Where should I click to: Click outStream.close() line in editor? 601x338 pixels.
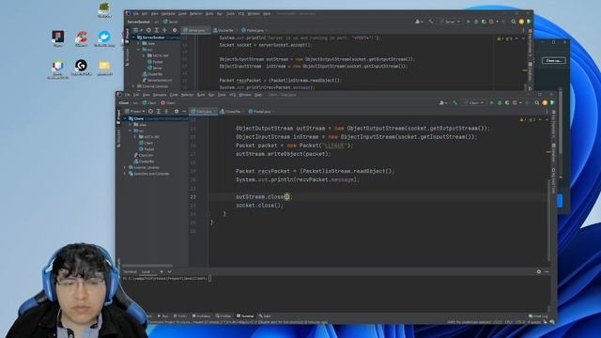coord(264,196)
